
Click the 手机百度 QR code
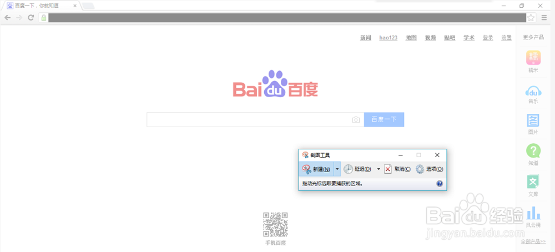coord(275,224)
